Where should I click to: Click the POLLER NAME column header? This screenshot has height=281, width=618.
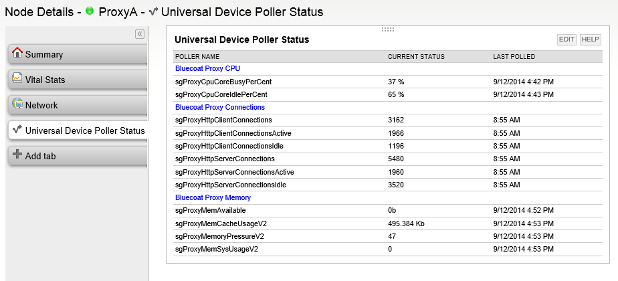coord(197,57)
